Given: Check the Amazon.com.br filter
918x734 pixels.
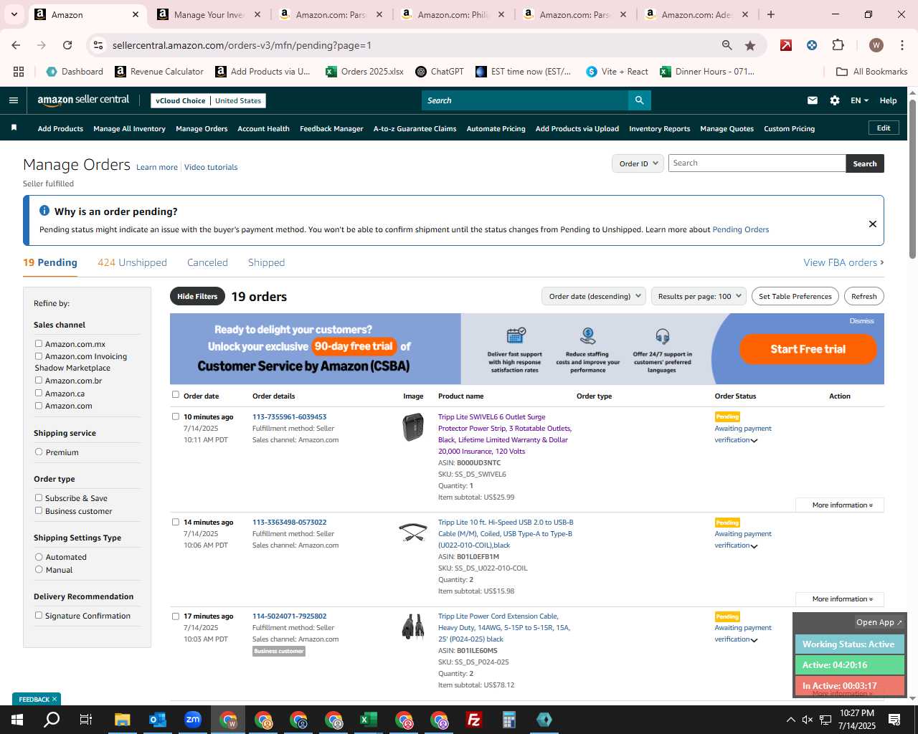Looking at the screenshot, I should coord(39,380).
